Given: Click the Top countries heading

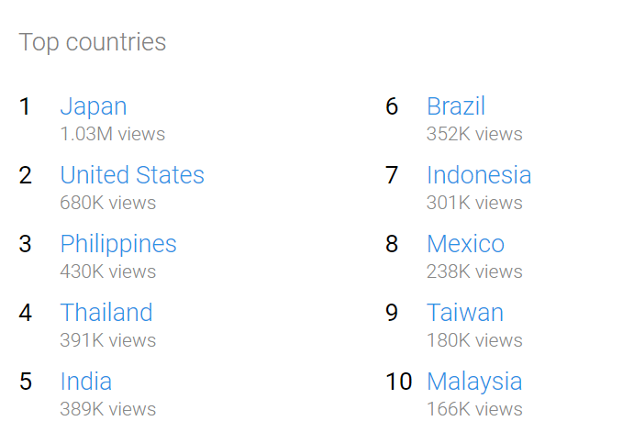Looking at the screenshot, I should (x=92, y=42).
